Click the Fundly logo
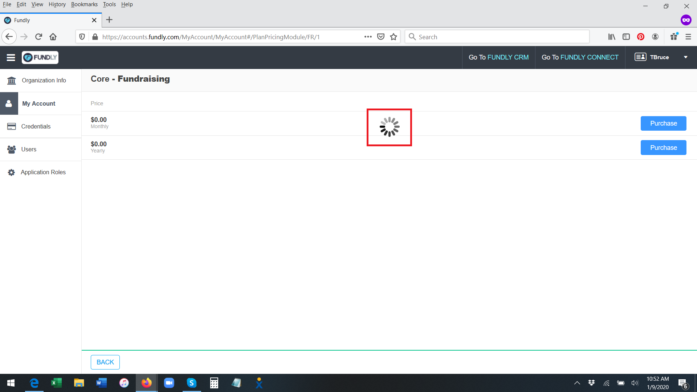697x392 pixels. click(40, 57)
